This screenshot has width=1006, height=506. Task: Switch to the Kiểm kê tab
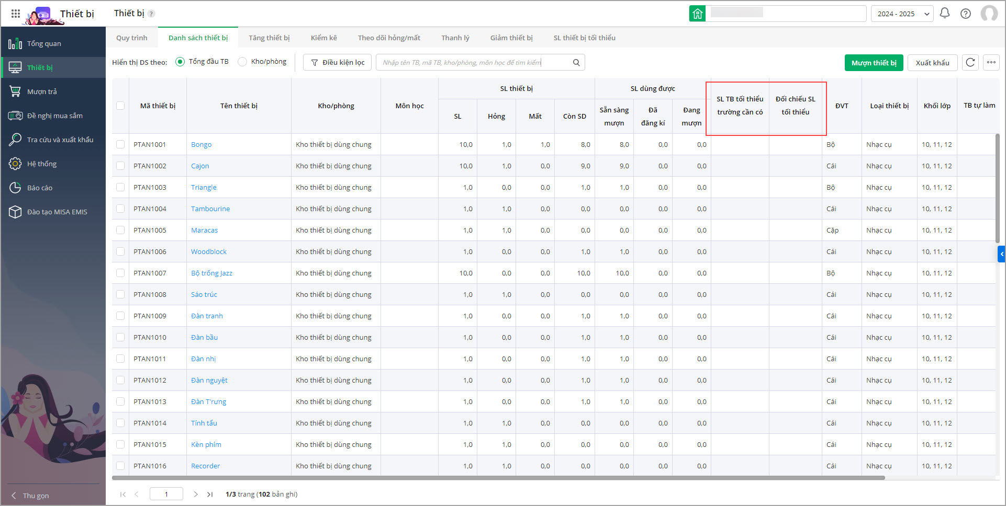323,38
